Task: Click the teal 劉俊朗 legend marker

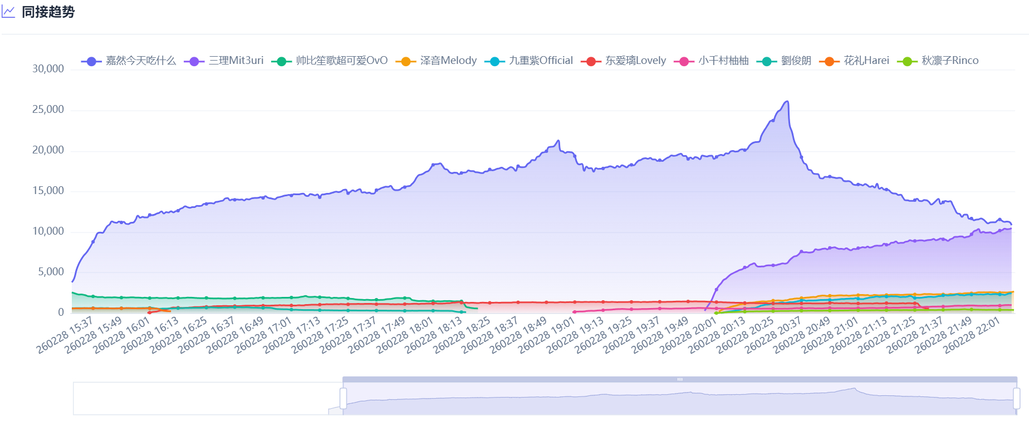Action: click(767, 61)
